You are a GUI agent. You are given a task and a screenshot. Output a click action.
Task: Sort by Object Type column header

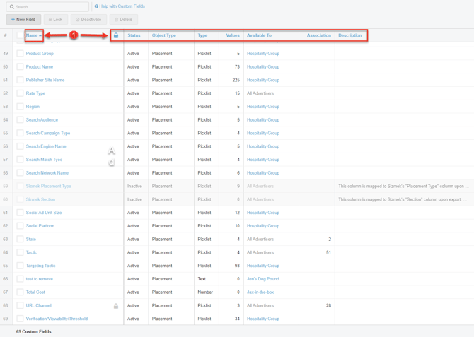(164, 35)
